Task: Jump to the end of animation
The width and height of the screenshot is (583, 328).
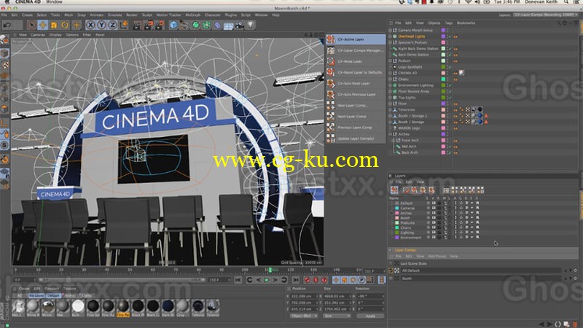Action: click(296, 280)
